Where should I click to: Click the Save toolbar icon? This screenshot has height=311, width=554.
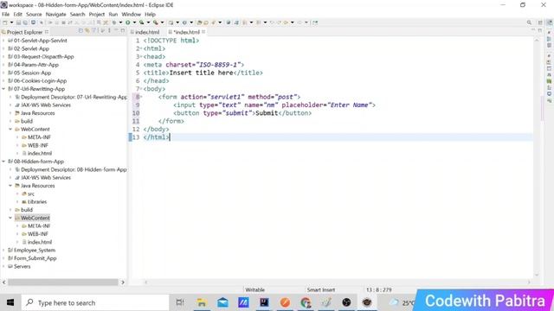(x=18, y=22)
